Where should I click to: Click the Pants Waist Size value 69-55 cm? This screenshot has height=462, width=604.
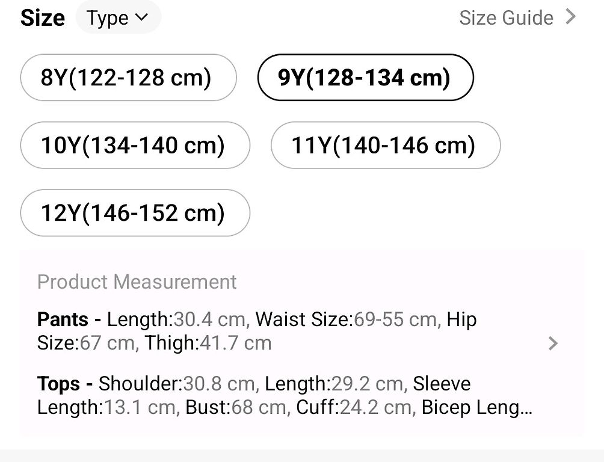(x=395, y=319)
